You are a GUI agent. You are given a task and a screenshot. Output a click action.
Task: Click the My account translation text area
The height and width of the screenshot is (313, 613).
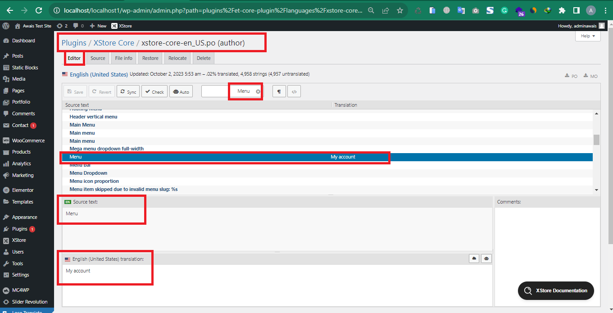[x=277, y=285]
